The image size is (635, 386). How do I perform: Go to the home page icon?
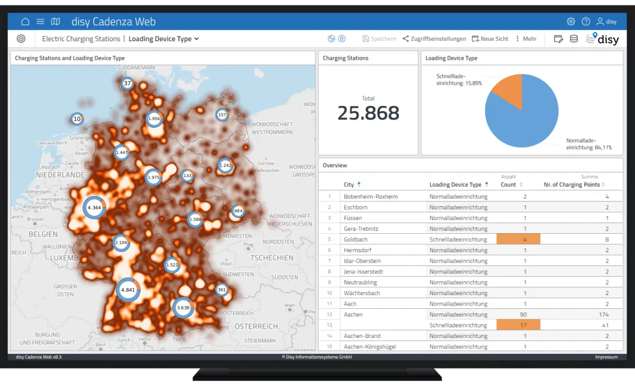(x=25, y=22)
